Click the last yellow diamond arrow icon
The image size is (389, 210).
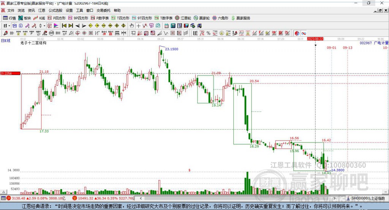pyautogui.click(x=123, y=26)
